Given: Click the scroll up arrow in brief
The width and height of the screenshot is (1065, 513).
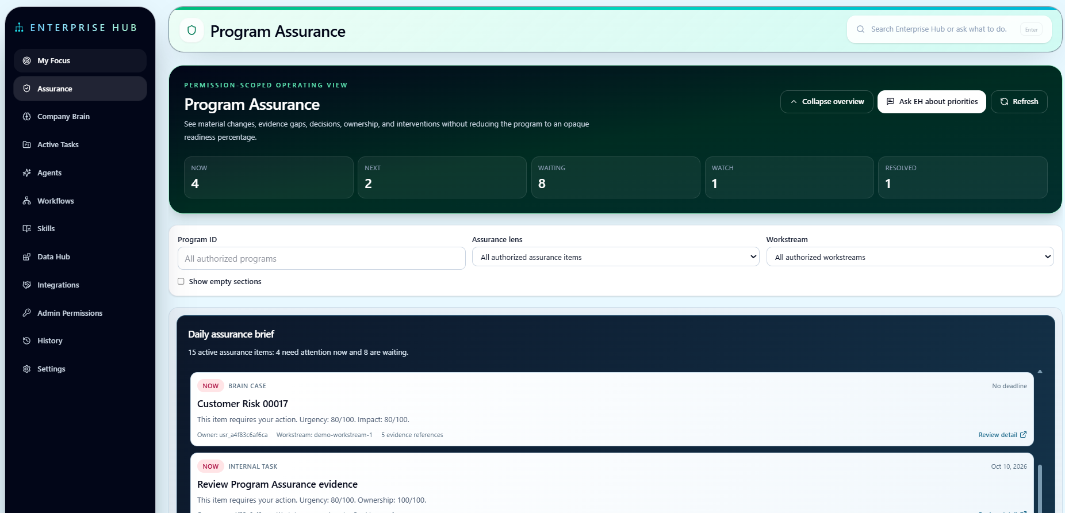Looking at the screenshot, I should 1040,372.
